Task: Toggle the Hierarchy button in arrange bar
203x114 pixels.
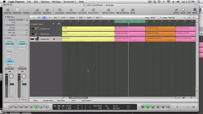Action: [49, 18]
